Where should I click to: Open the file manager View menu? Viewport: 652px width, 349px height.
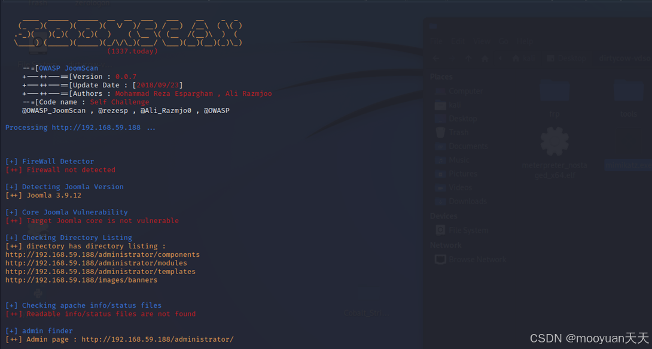[x=482, y=41]
